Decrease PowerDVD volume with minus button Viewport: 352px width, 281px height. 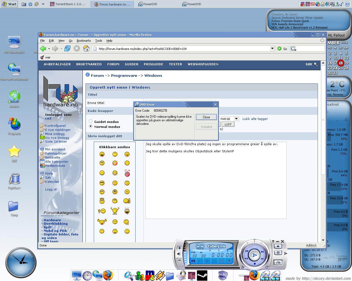click(179, 260)
